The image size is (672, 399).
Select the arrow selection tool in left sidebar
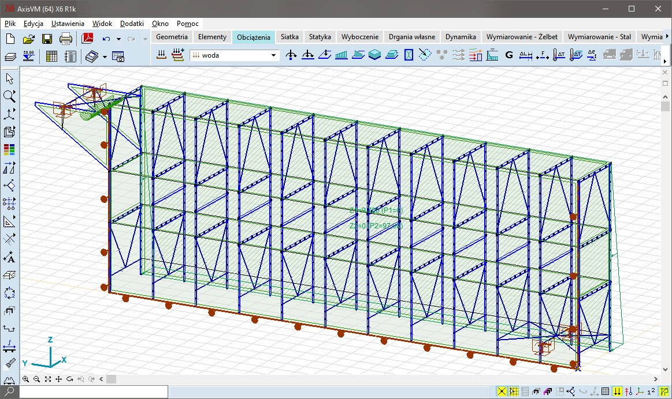[x=9, y=78]
